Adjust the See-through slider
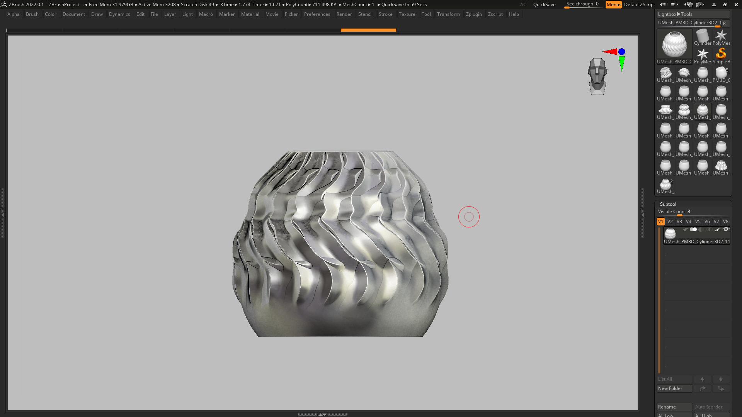742x417 pixels. [582, 5]
